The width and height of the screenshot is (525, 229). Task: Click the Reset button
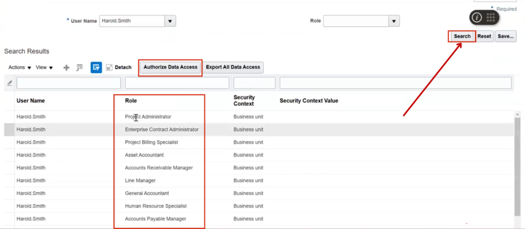tap(484, 36)
